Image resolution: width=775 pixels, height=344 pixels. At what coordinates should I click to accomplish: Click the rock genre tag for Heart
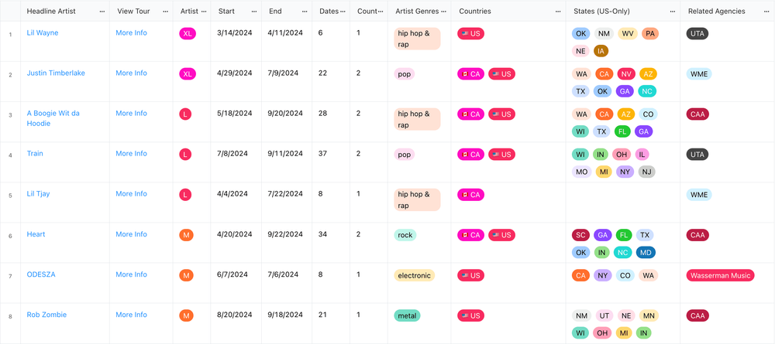point(405,235)
